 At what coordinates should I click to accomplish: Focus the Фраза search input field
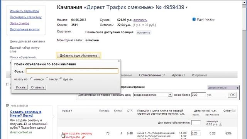(72, 71)
